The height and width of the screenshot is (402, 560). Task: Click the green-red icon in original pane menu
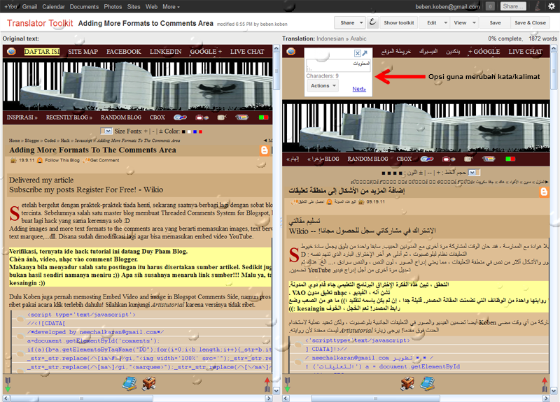(x=264, y=117)
